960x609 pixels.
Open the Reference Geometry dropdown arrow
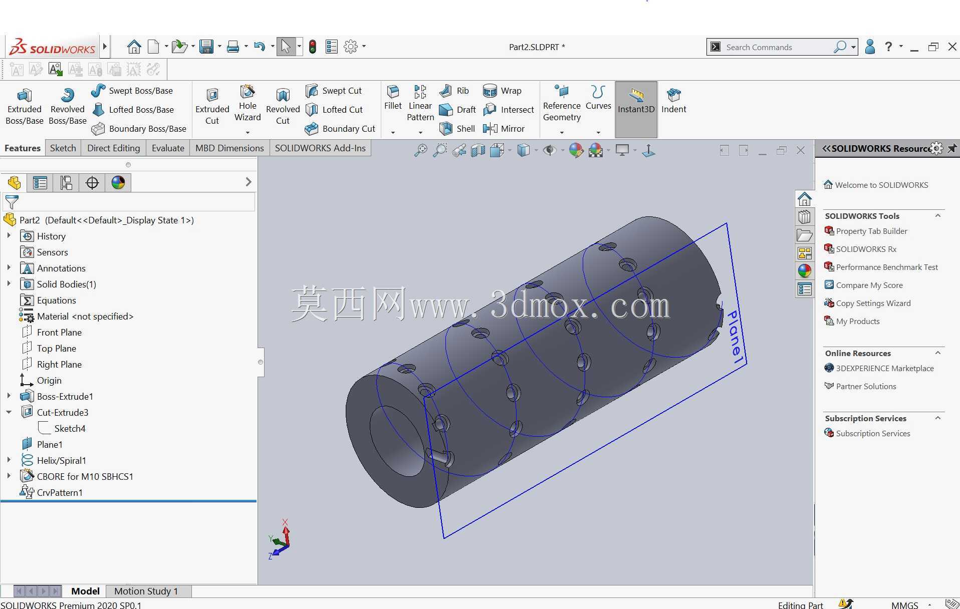click(562, 133)
